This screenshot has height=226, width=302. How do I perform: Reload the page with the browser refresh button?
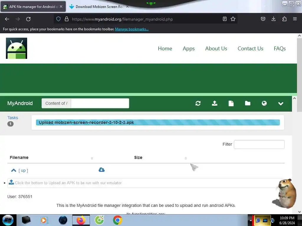[28, 19]
